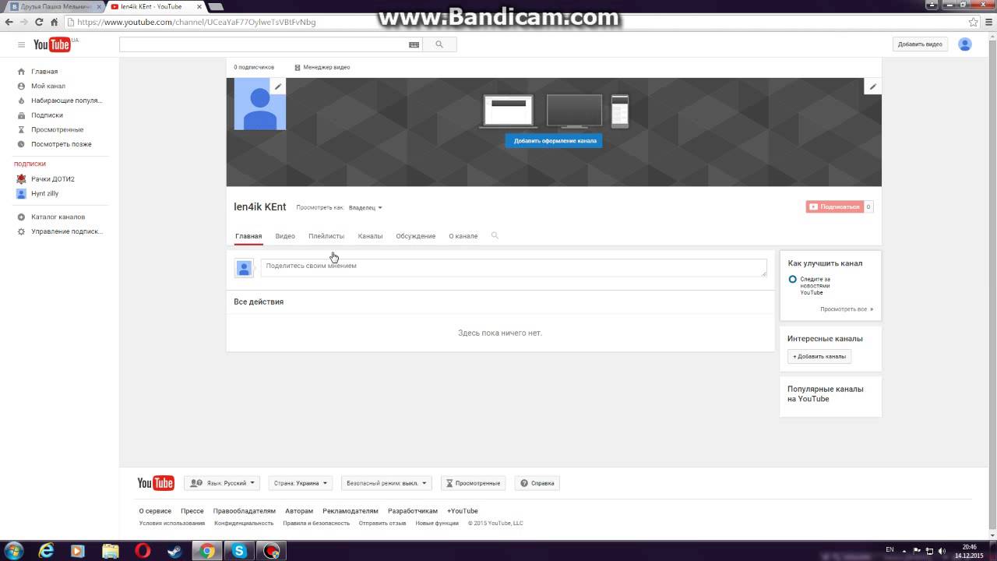Click Менеджер видео link

click(322, 67)
